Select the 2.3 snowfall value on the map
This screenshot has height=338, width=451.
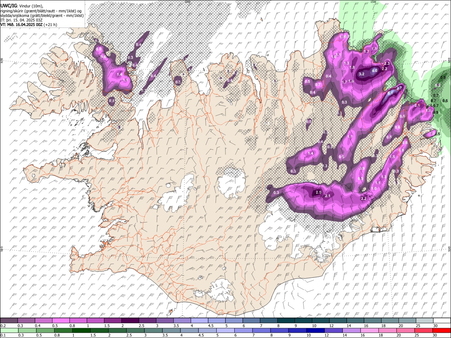[387, 63]
